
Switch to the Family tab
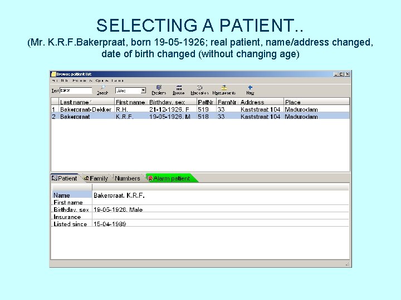(96, 178)
